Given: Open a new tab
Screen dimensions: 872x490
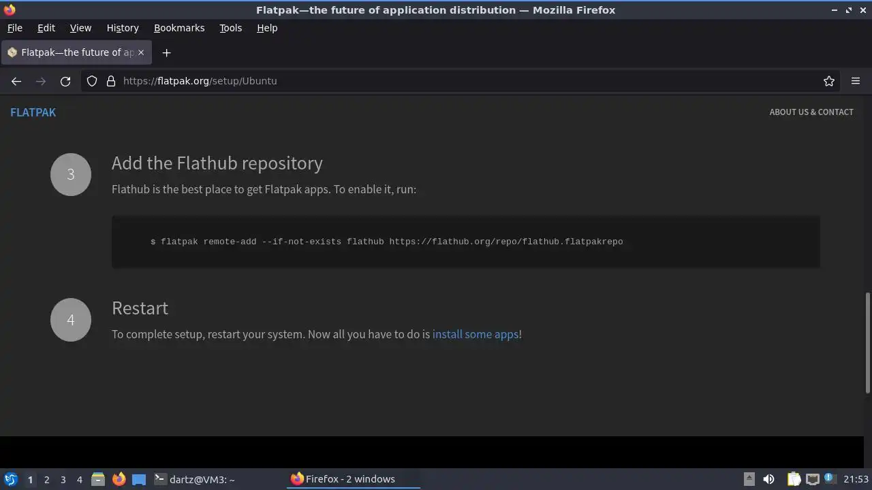Looking at the screenshot, I should 166,52.
